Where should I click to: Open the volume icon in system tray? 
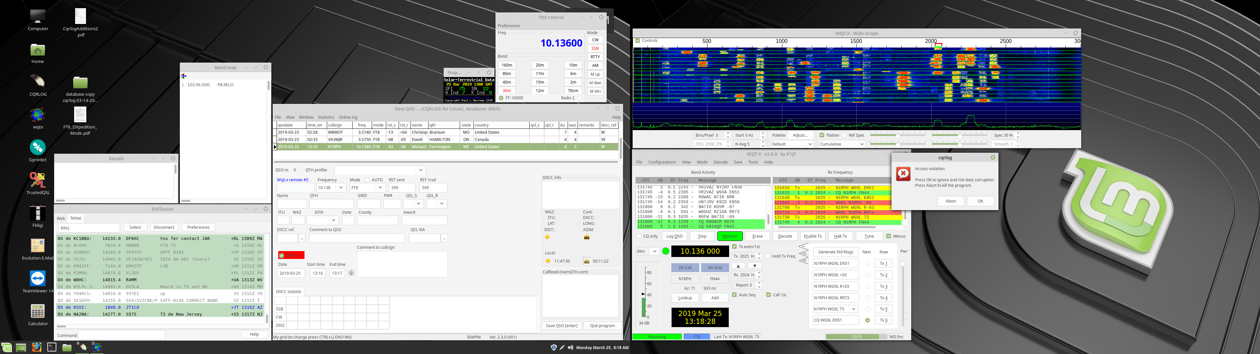point(570,348)
